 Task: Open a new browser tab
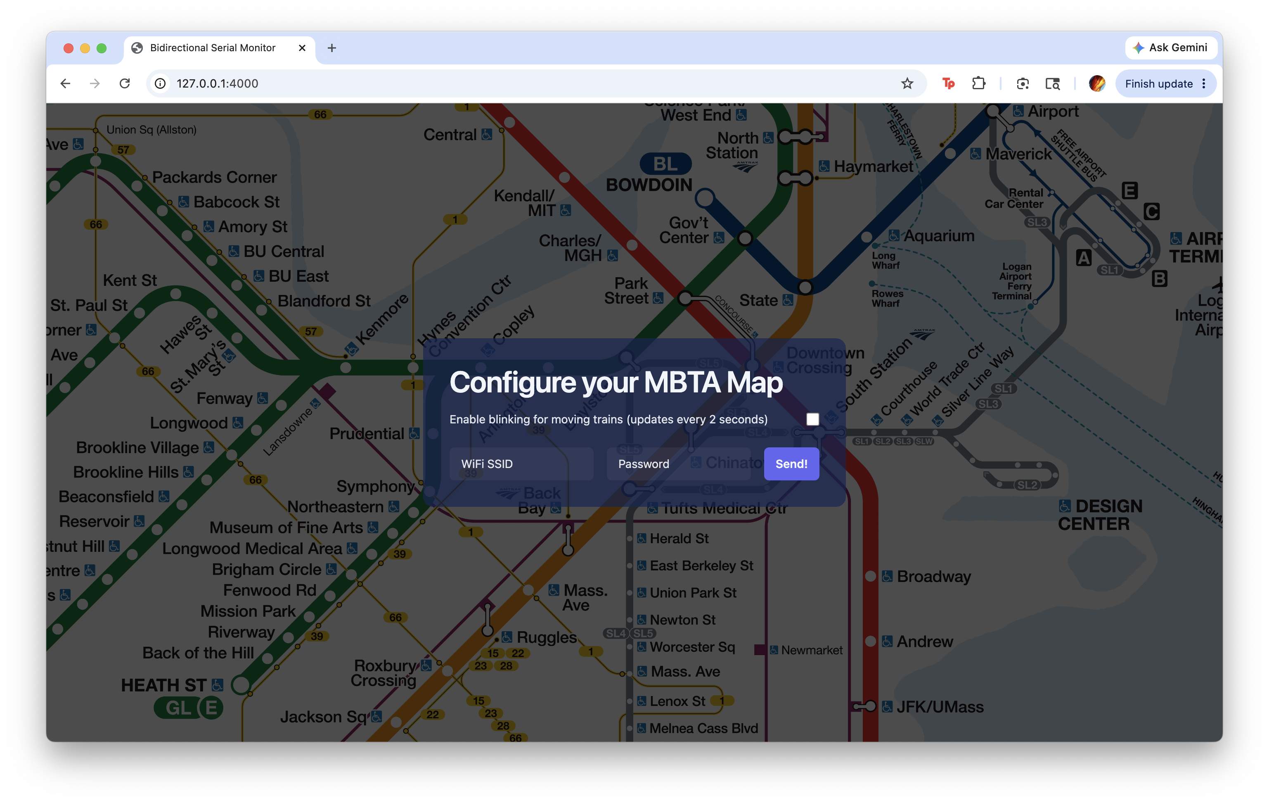(x=332, y=48)
